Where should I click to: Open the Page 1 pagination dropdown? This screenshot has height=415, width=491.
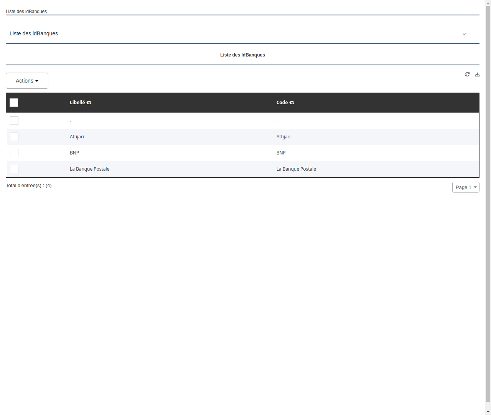(466, 187)
